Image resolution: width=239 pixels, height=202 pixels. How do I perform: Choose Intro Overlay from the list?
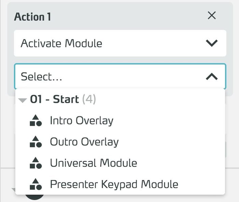(82, 120)
